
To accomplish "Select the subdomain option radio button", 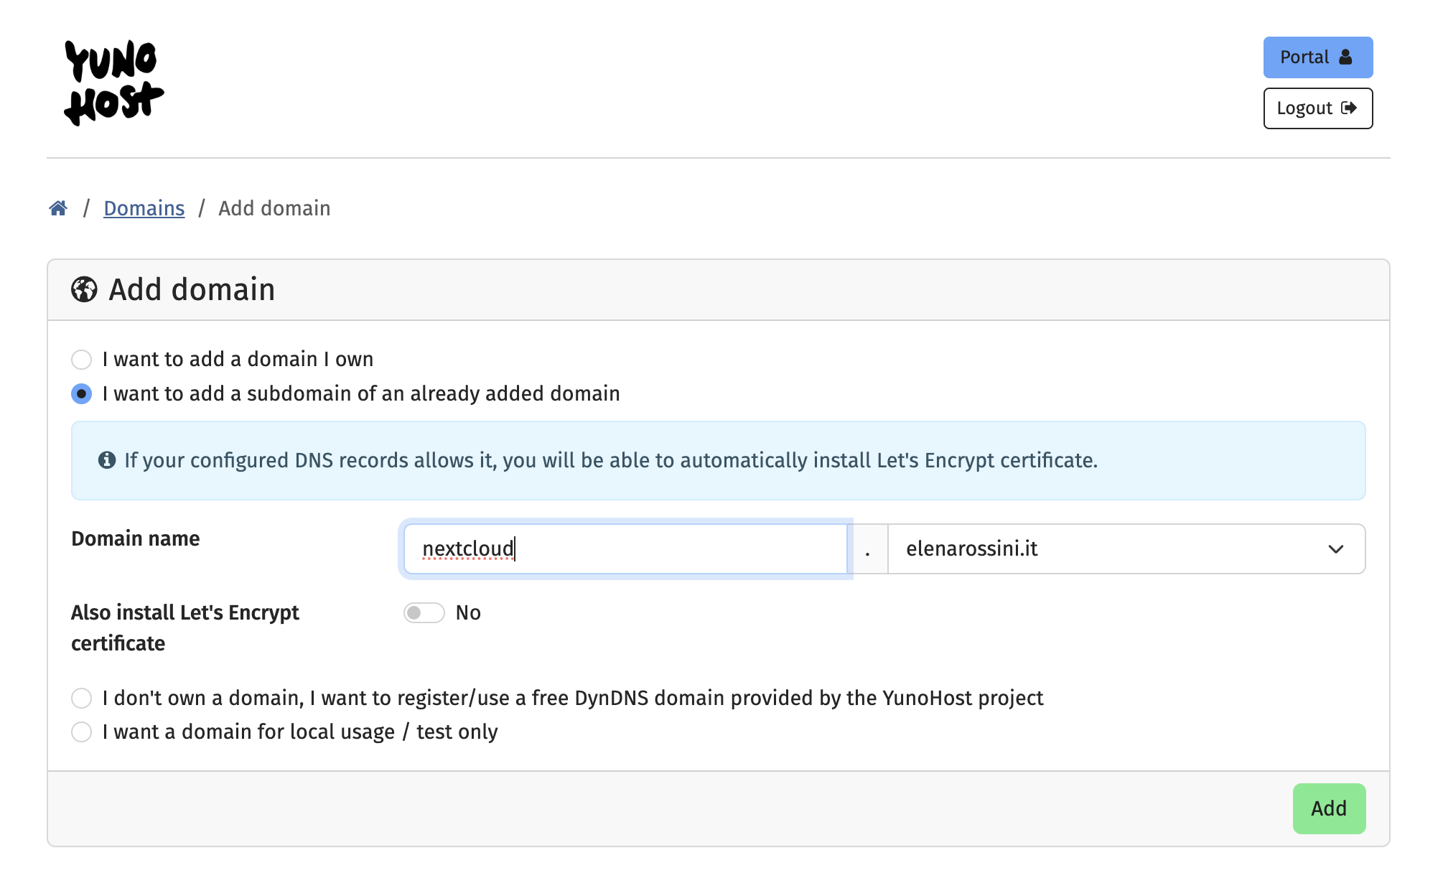I will [81, 394].
